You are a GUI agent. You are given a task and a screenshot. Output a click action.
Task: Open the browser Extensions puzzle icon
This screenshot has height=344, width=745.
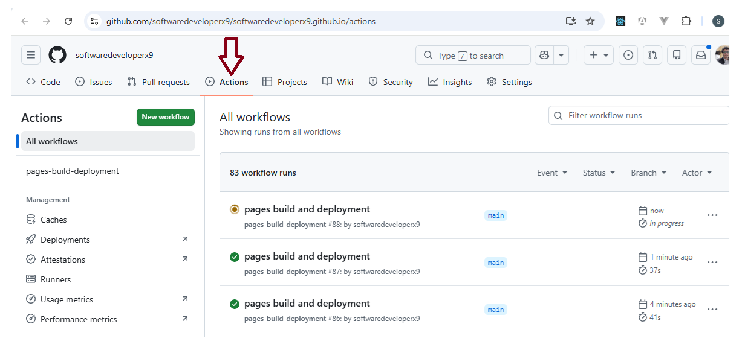(686, 21)
